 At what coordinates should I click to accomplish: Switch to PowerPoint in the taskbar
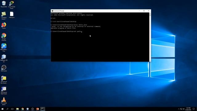click(38, 109)
